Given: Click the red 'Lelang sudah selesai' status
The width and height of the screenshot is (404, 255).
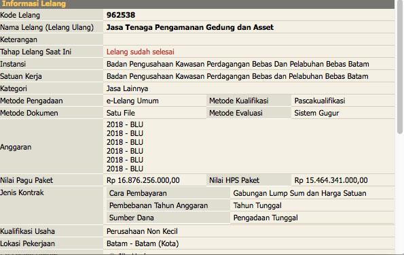Looking at the screenshot, I should pos(141,52).
